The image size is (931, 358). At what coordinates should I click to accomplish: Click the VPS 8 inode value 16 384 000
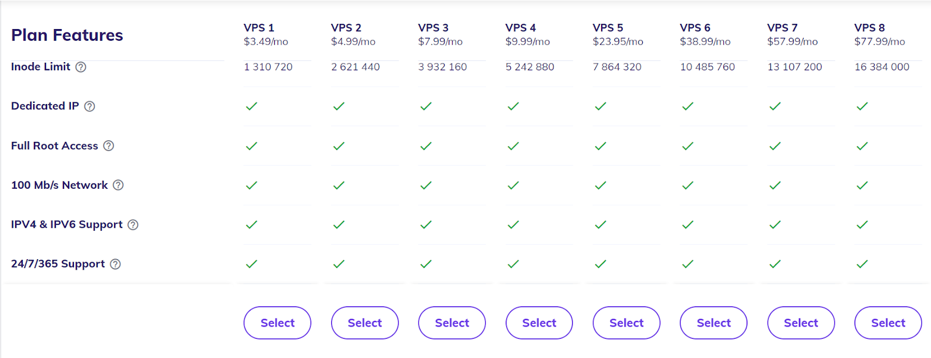pyautogui.click(x=882, y=67)
